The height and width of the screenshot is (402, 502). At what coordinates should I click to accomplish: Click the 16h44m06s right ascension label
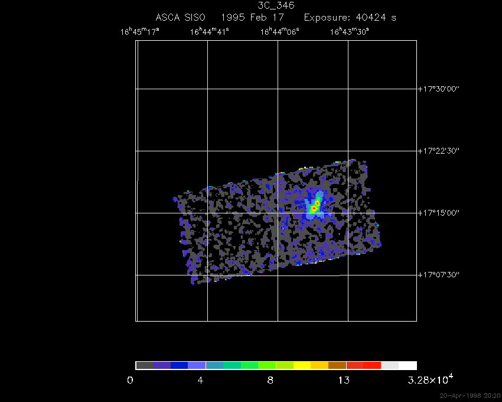[x=280, y=32]
